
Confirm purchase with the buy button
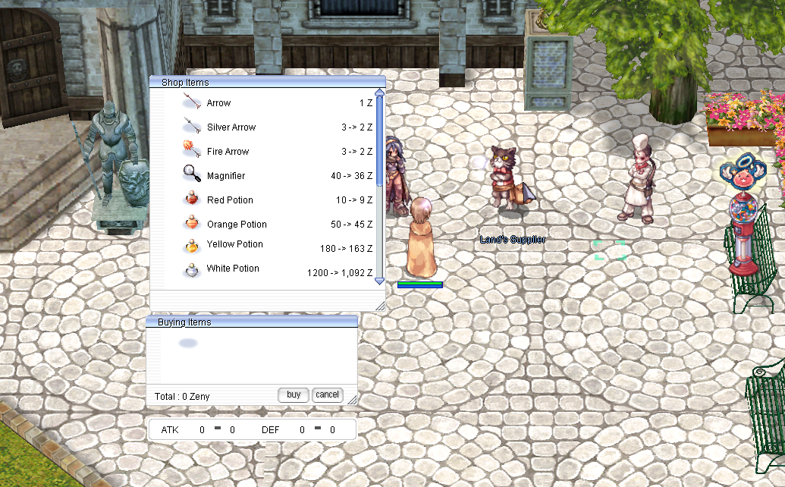click(x=294, y=394)
